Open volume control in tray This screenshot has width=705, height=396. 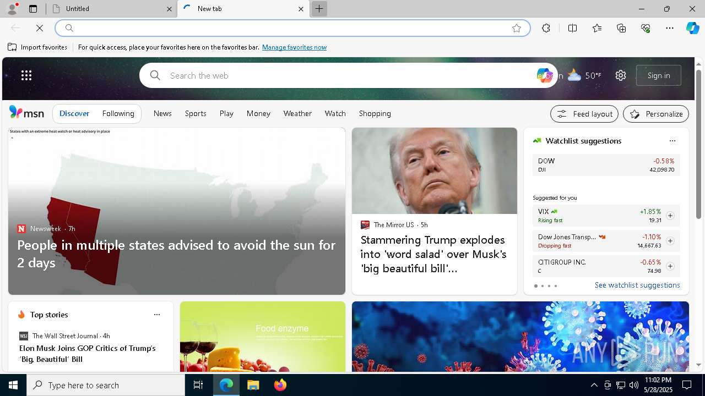pyautogui.click(x=633, y=385)
